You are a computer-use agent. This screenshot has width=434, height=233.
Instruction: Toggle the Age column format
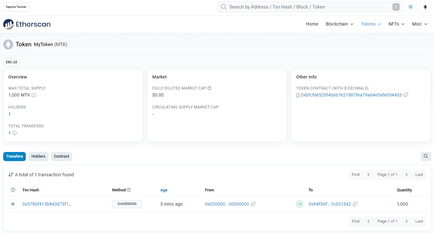(x=164, y=190)
